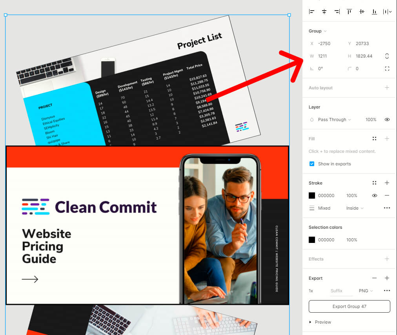Screen dimensions: 397x335
Task: Open the PNG export format dropdown
Action: (x=366, y=291)
